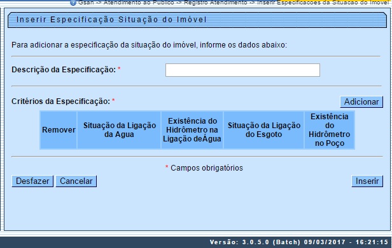The width and height of the screenshot is (392, 248).
Task: Click the Versão 3.0.5.0 status text
Action: (298, 242)
